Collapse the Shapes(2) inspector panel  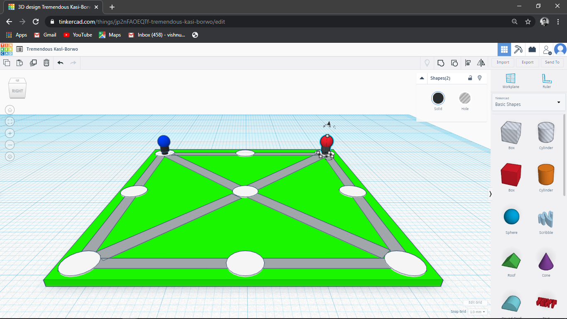pos(422,78)
